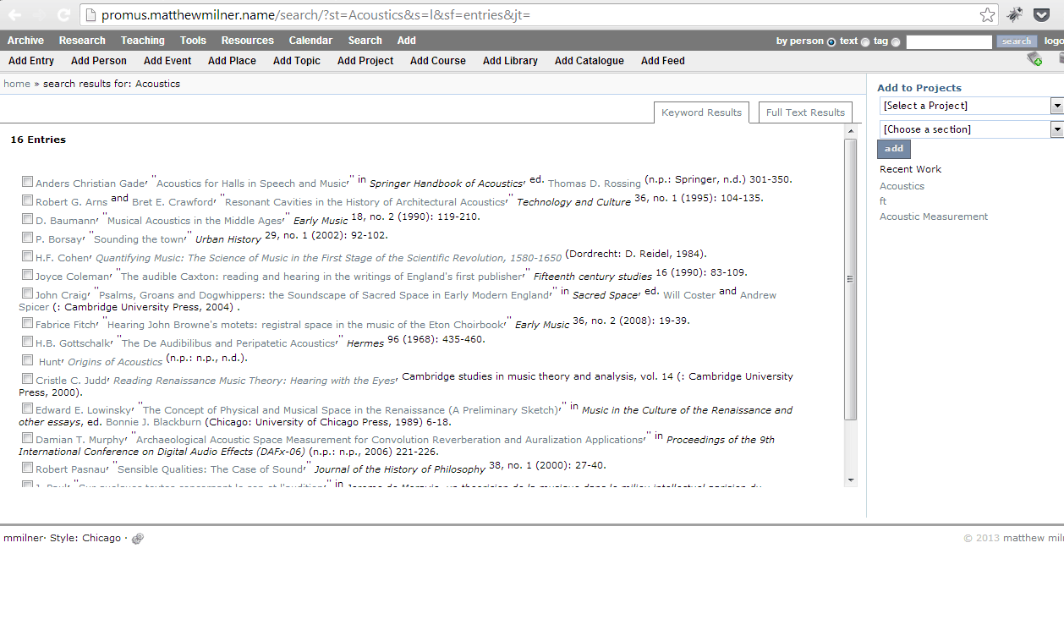This screenshot has height=625, width=1064.
Task: Click the browser forward arrow
Action: click(x=39, y=14)
